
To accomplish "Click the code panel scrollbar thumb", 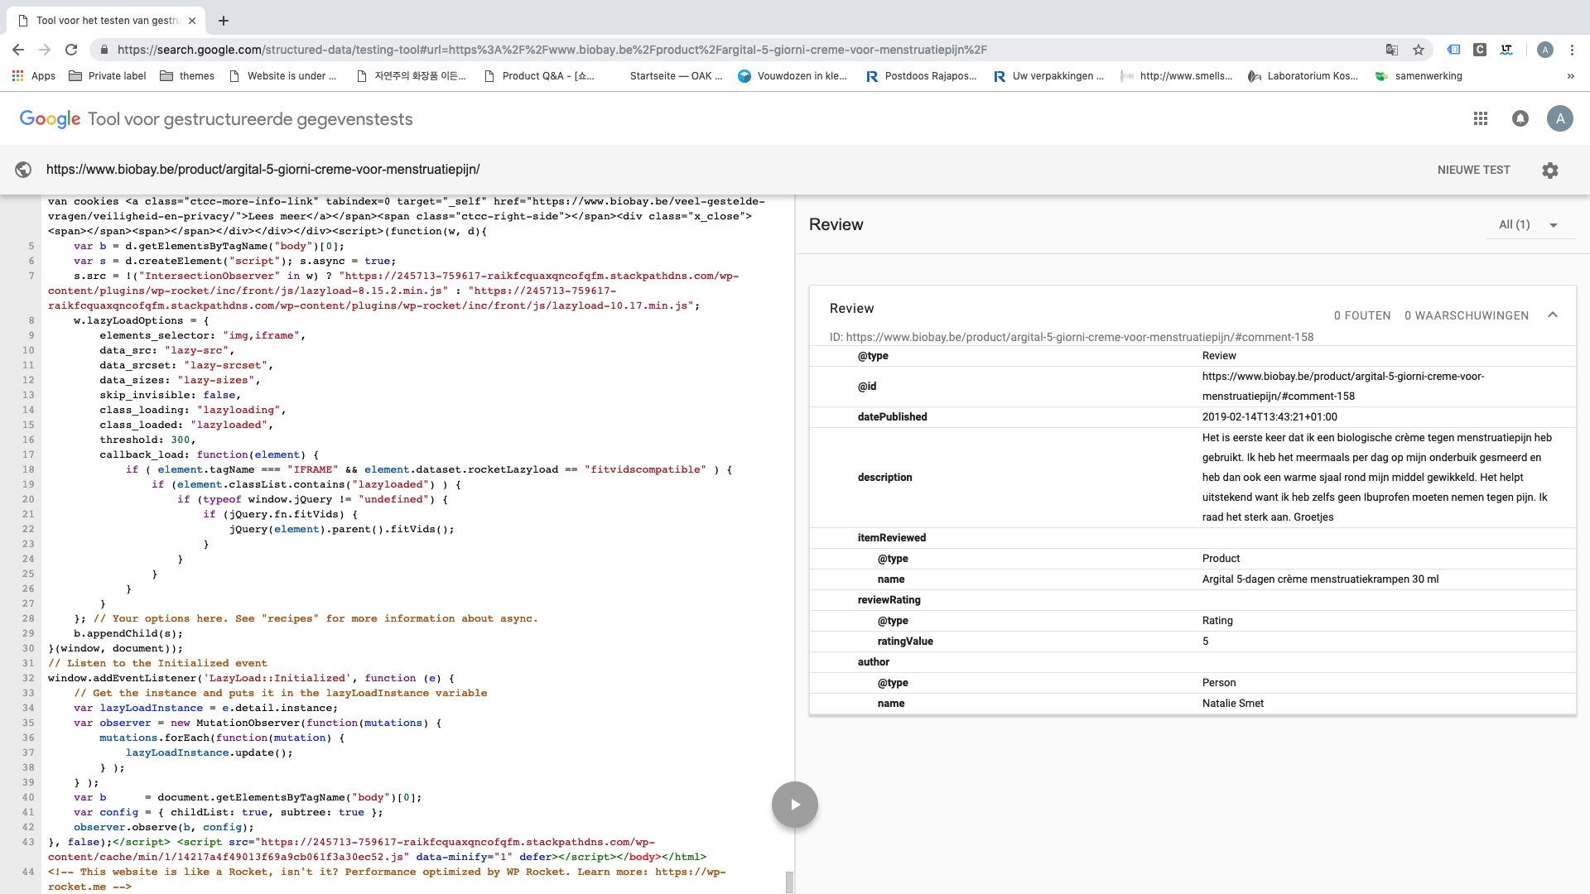I will (x=789, y=882).
